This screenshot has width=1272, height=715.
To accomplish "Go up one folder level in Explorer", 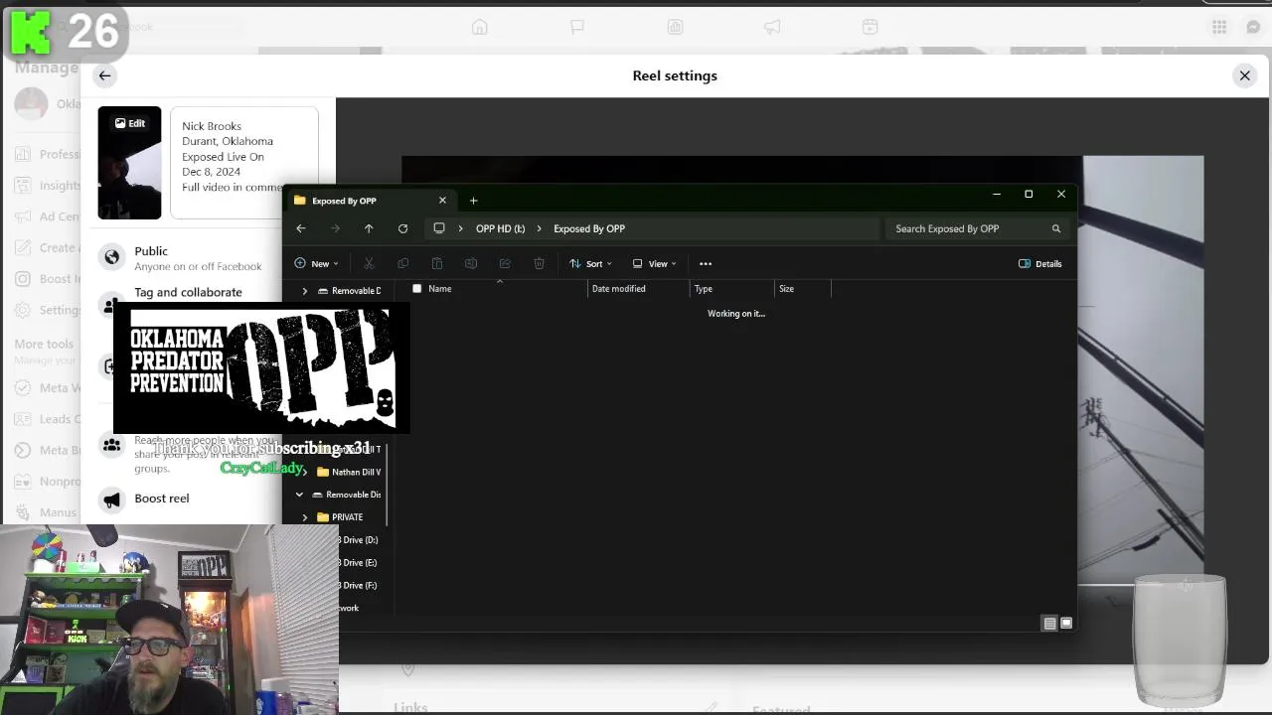I will pos(369,228).
